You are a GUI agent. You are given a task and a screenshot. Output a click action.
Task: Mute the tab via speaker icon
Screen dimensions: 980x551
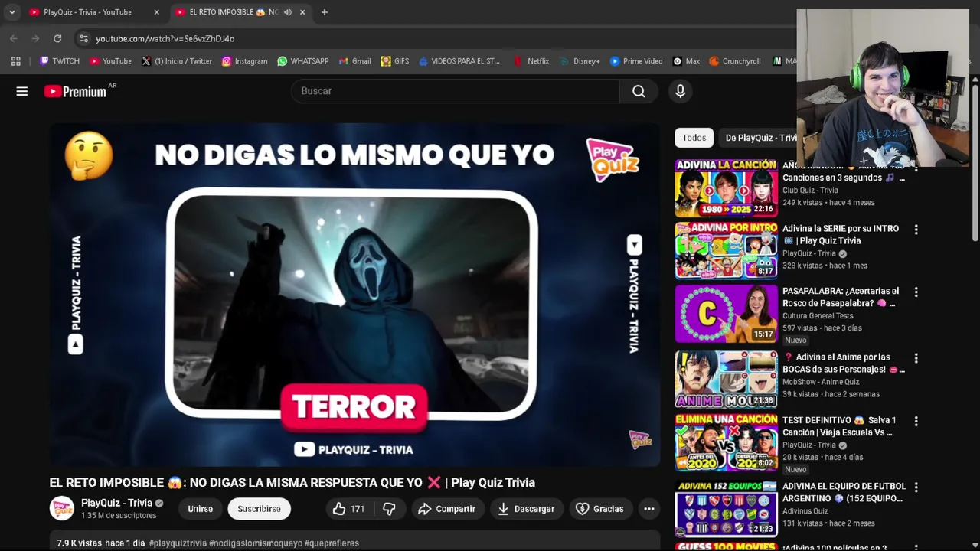click(288, 12)
